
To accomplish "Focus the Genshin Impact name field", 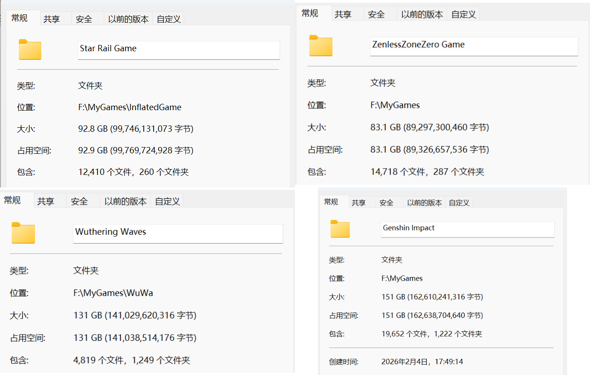I will pyautogui.click(x=467, y=229).
